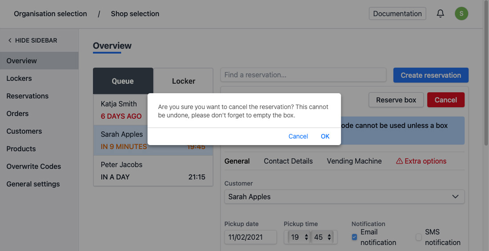Open the Documentation link
489x251 pixels.
[397, 13]
